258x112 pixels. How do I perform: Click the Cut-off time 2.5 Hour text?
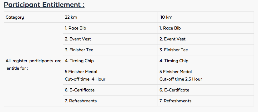180,79
